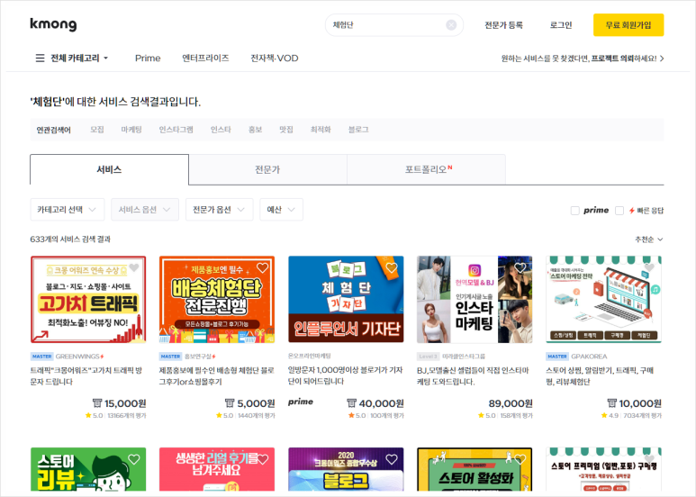This screenshot has width=696, height=497.
Task: Open the 전자책·VOD menu item
Action: coord(275,59)
